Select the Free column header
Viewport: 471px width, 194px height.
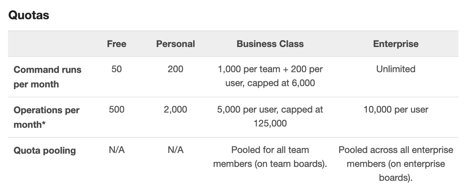116,44
